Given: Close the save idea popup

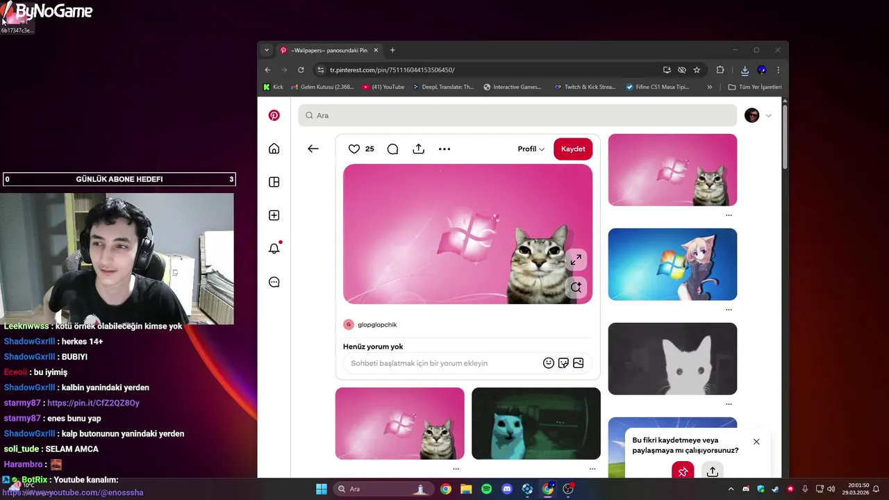Looking at the screenshot, I should pyautogui.click(x=756, y=442).
